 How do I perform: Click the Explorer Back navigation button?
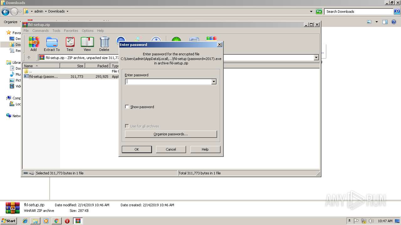point(5,12)
